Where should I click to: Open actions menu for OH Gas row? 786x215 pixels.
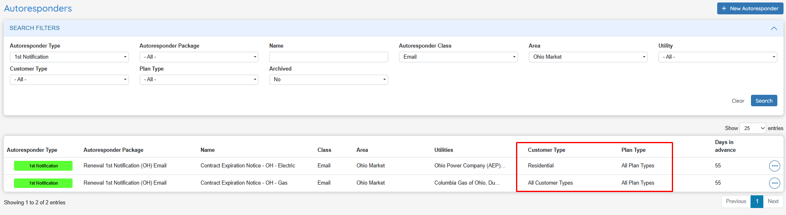[x=774, y=183]
